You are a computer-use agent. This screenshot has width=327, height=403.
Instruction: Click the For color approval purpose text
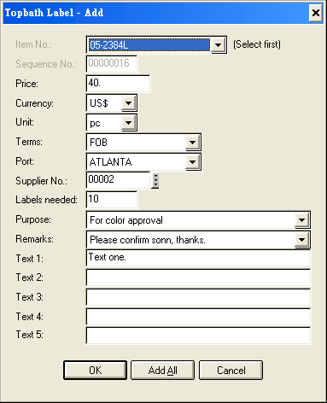pyautogui.click(x=126, y=220)
